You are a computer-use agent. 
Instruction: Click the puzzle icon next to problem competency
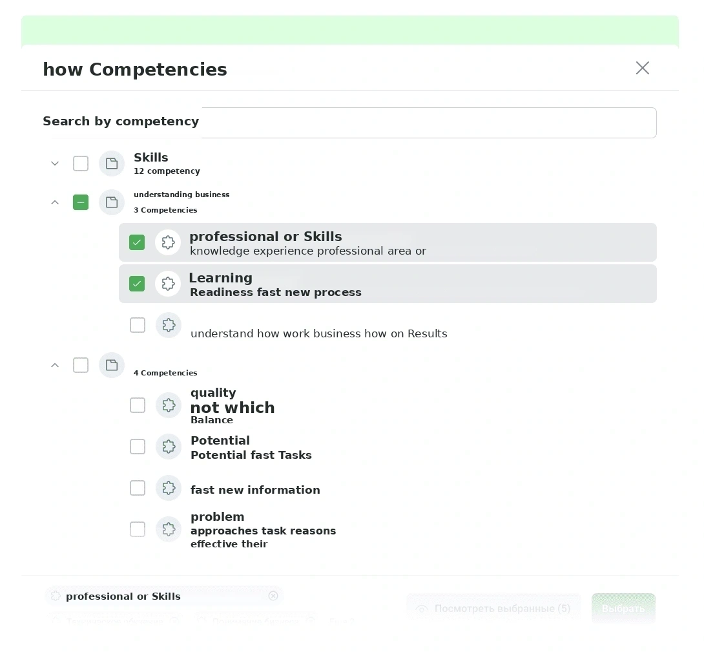pyautogui.click(x=169, y=529)
